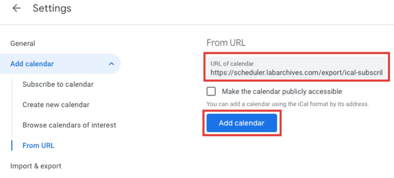Click the small "URL of calendar" field label

click(232, 63)
